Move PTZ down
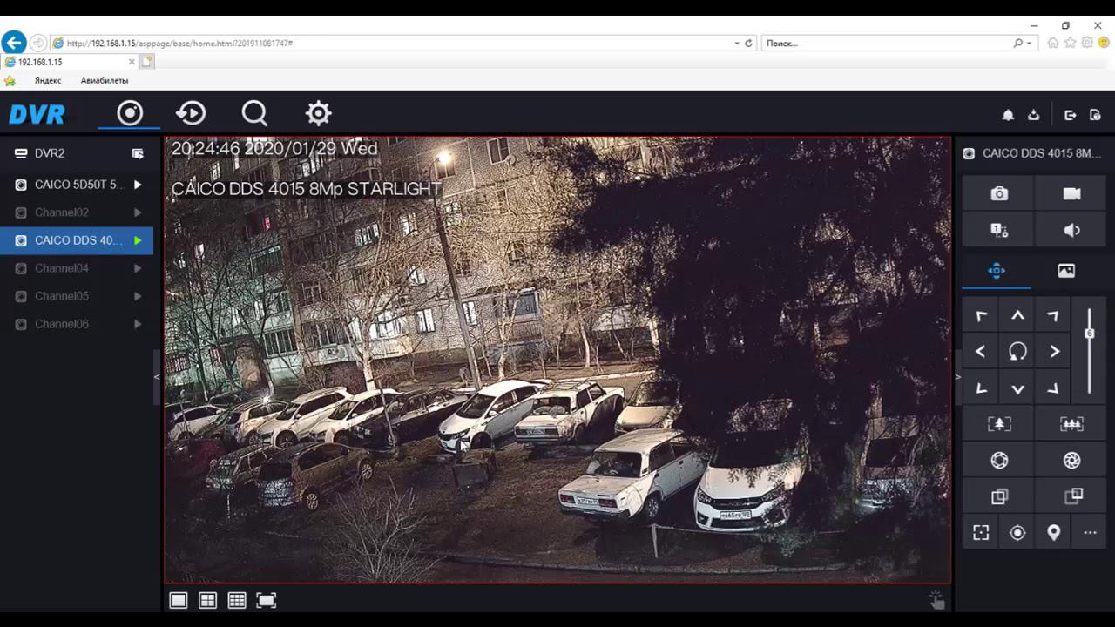The height and width of the screenshot is (627, 1115). click(x=1017, y=388)
